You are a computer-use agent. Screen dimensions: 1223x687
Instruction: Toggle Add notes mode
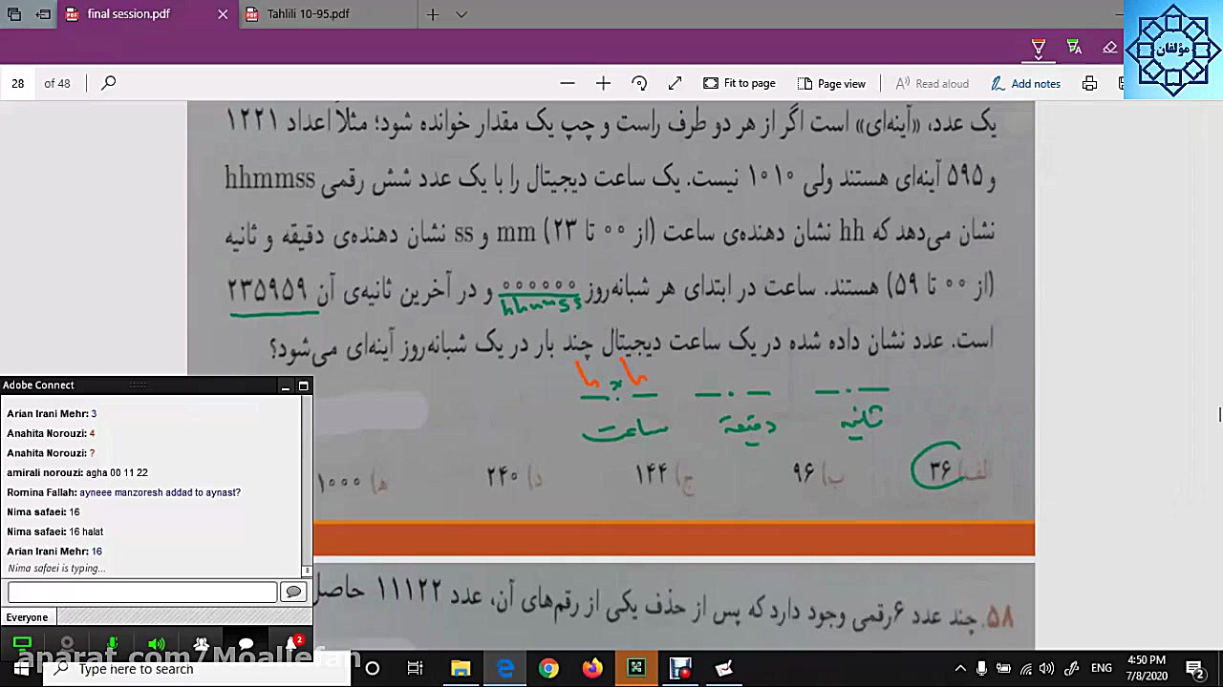tap(1025, 83)
